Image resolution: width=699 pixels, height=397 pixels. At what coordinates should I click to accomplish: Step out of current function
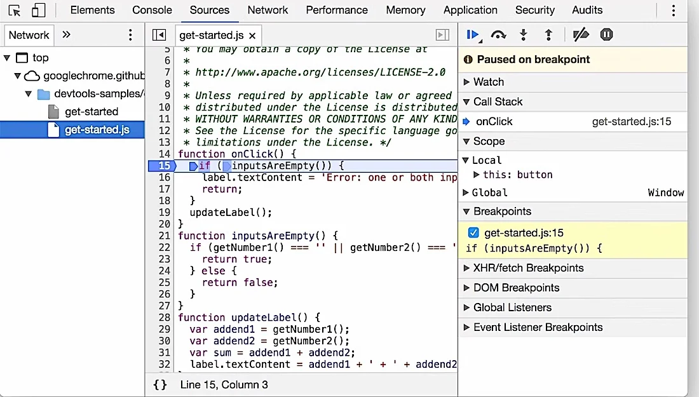coord(548,35)
